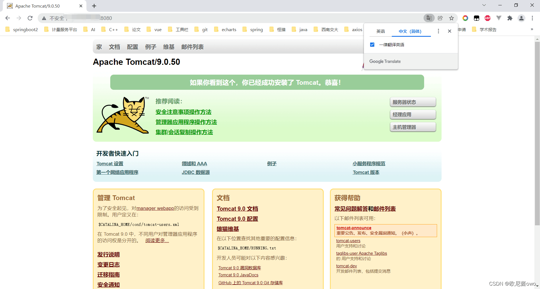Click the 邮件列表 navigation menu item

click(192, 47)
